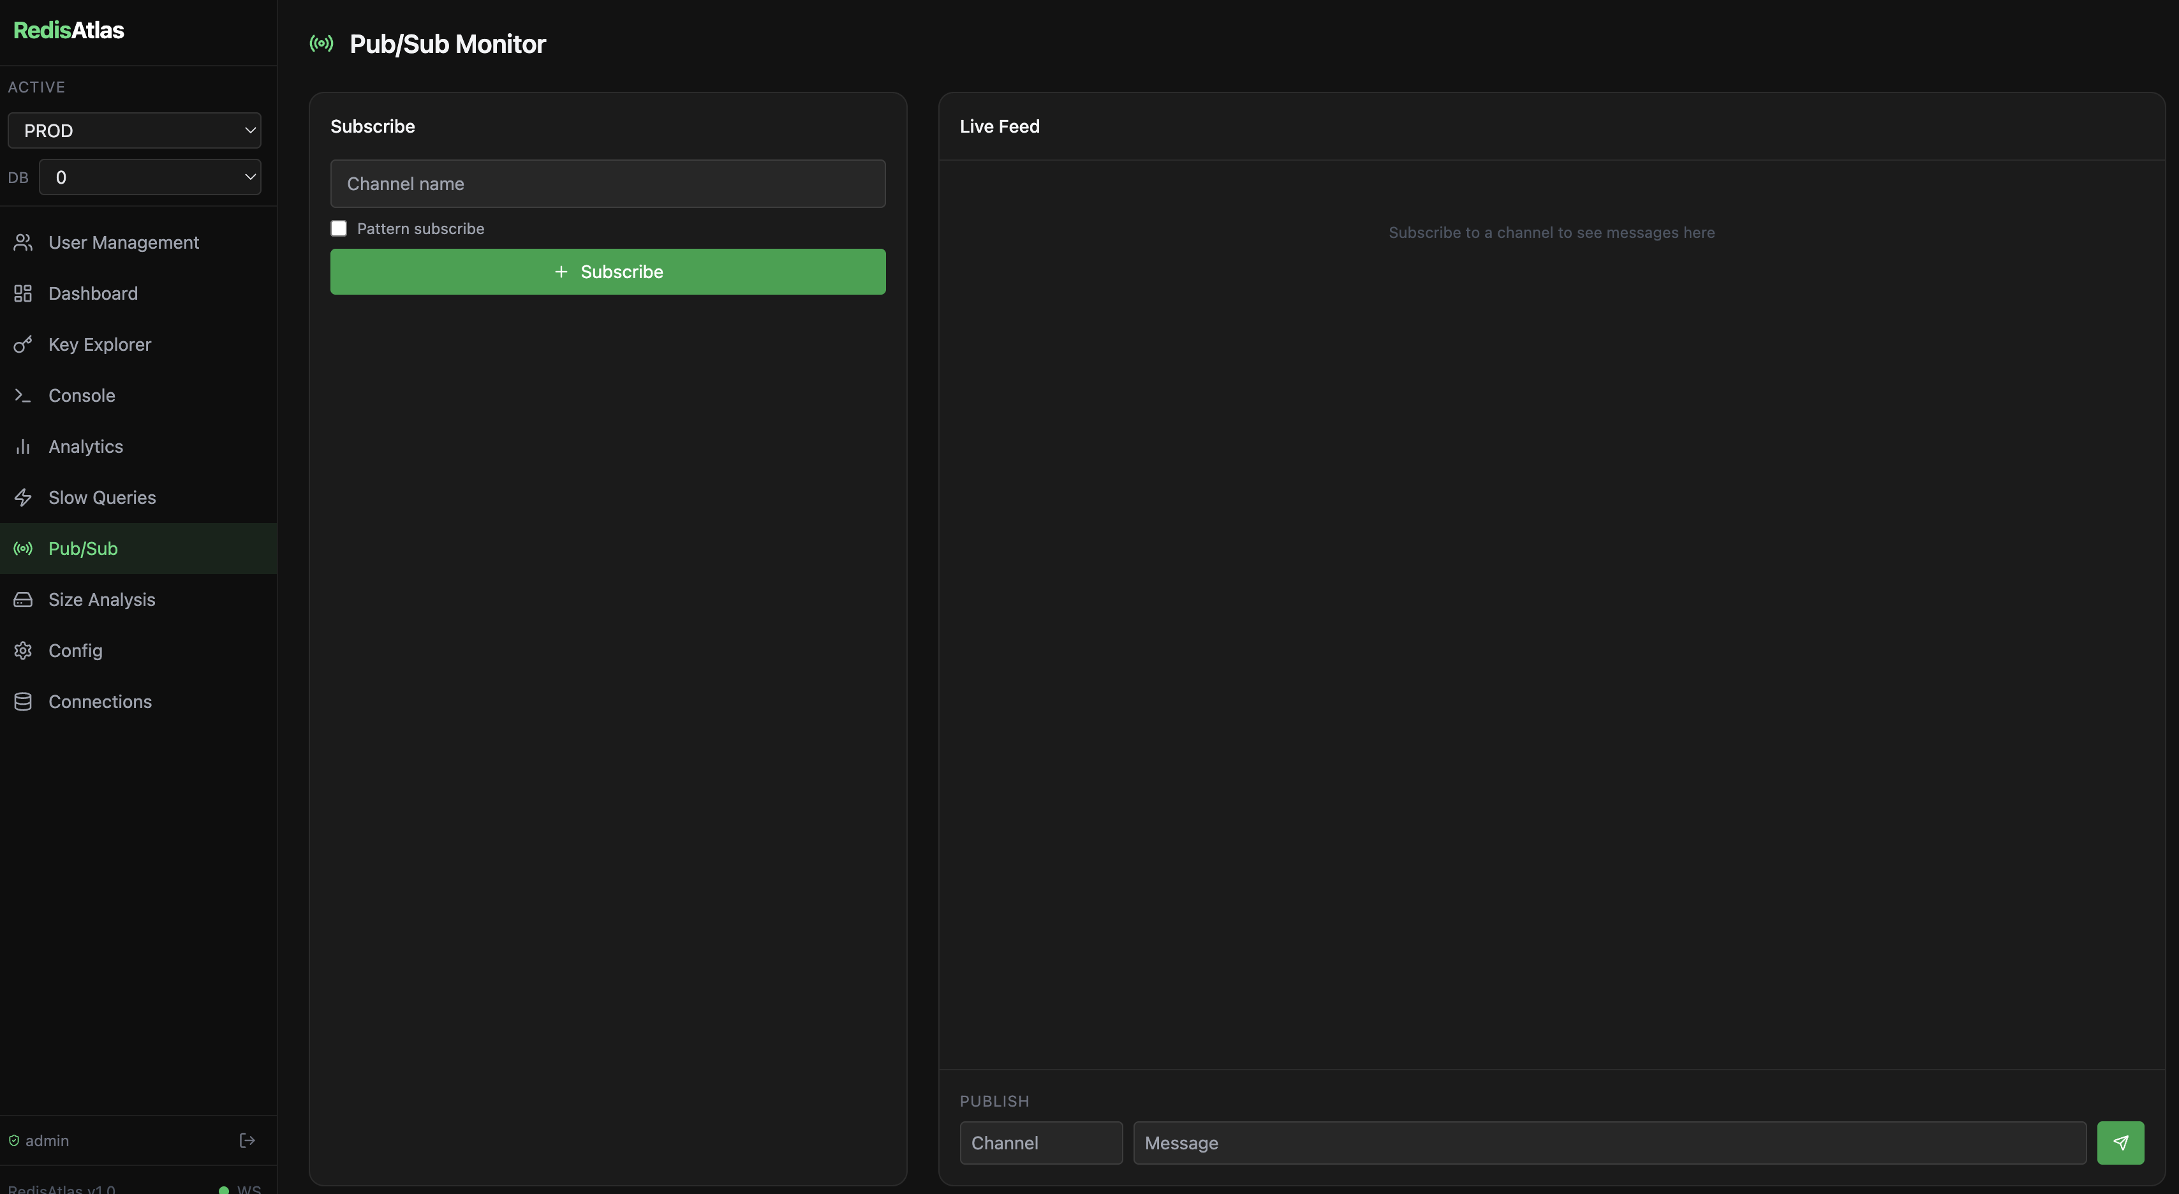Click the logout icon next to admin
Screen dimensions: 2179x1194
[247, 1140]
